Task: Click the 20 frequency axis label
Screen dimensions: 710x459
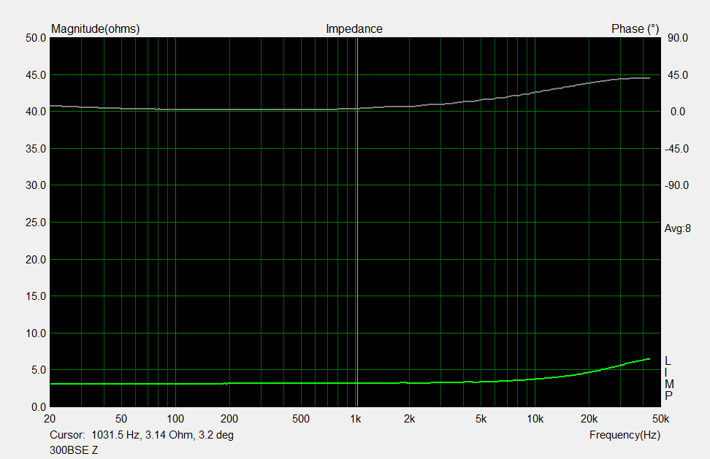Action: coord(50,419)
